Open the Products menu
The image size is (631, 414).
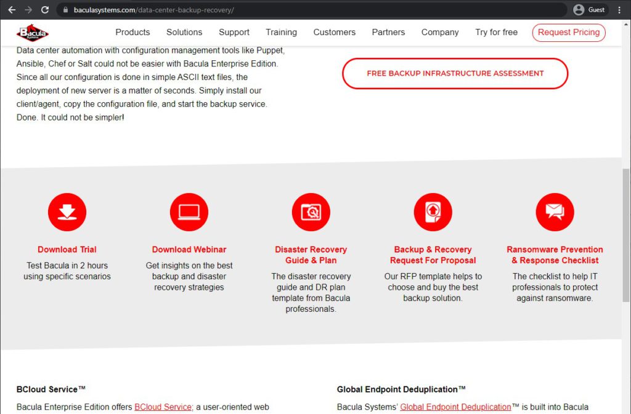click(133, 32)
